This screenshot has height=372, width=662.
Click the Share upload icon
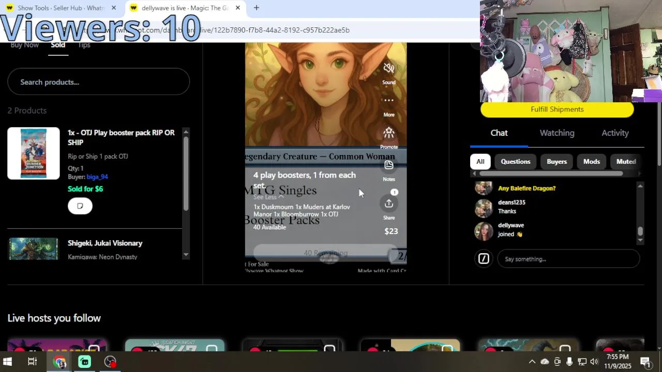389,204
